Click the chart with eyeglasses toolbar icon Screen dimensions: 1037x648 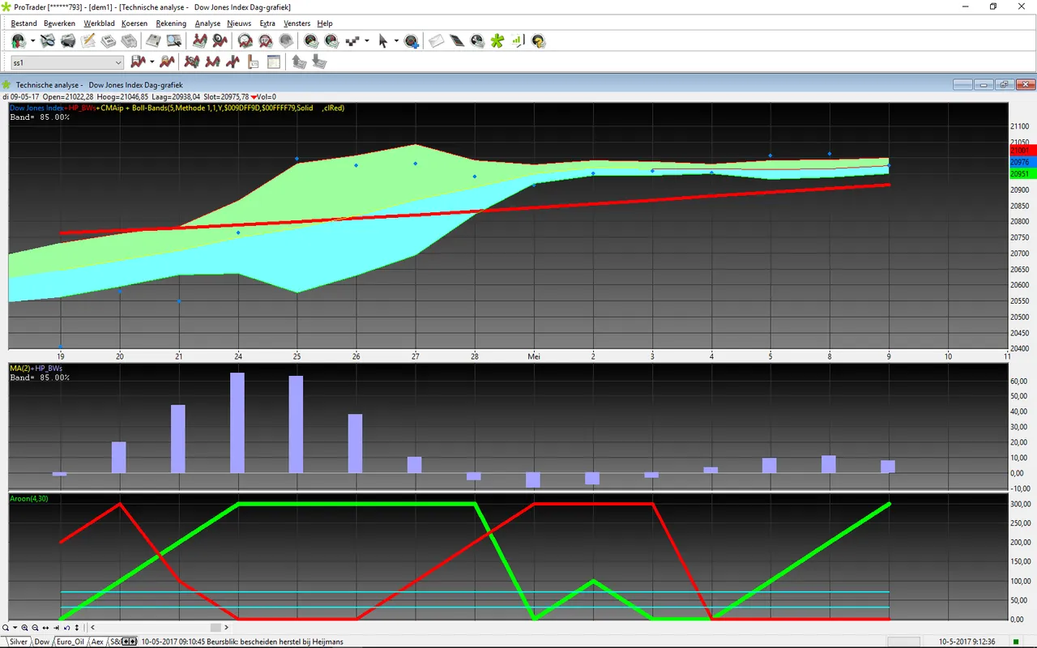point(48,40)
